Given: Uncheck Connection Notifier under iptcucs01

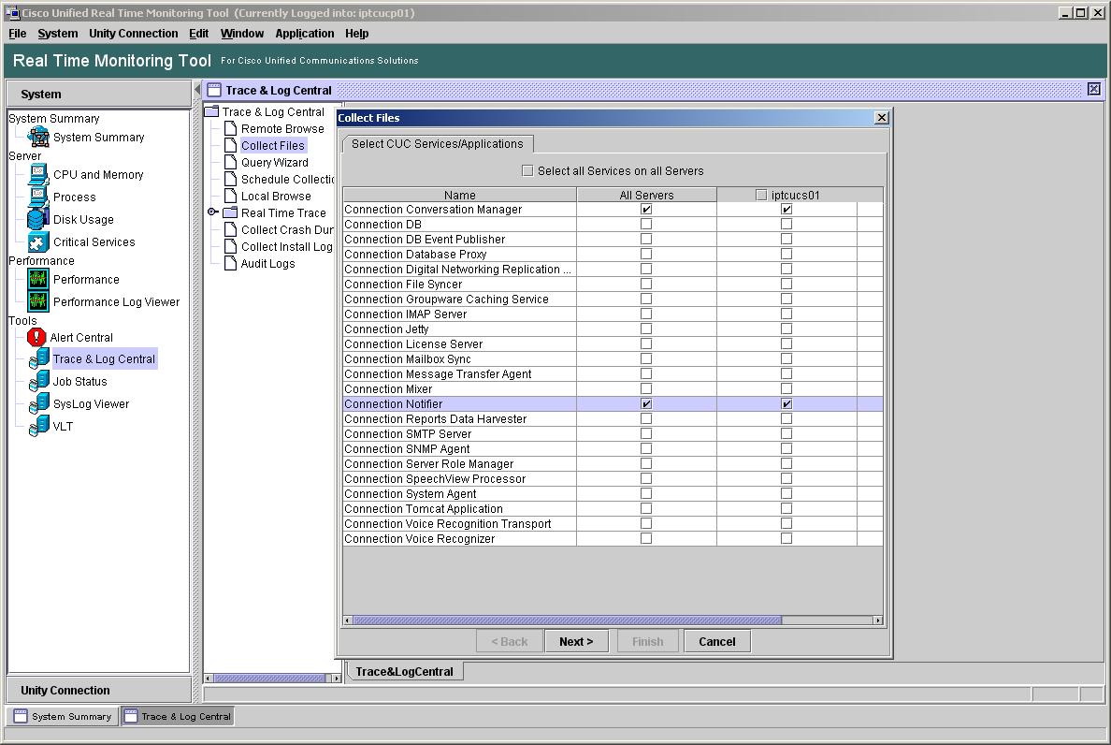Looking at the screenshot, I should (786, 404).
